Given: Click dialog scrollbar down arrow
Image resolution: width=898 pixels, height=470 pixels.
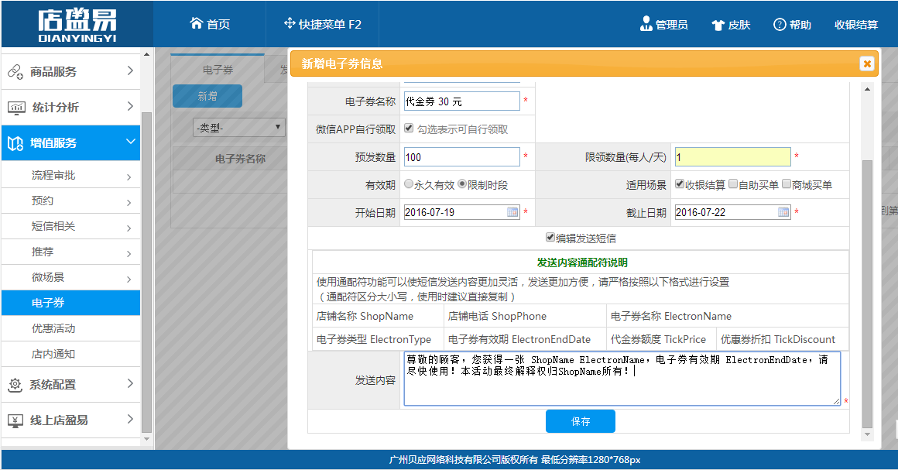Looking at the screenshot, I should [x=867, y=434].
